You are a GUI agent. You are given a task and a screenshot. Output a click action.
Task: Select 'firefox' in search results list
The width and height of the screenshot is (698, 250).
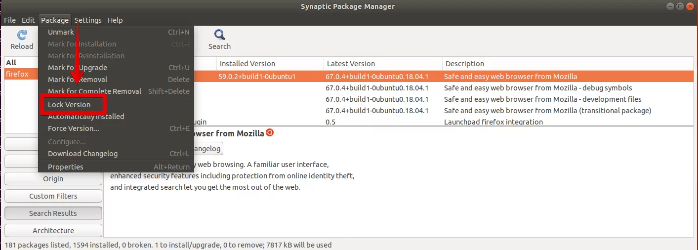tap(21, 74)
